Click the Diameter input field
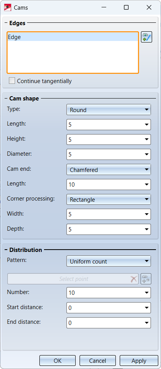161x369 pixels. (x=108, y=155)
